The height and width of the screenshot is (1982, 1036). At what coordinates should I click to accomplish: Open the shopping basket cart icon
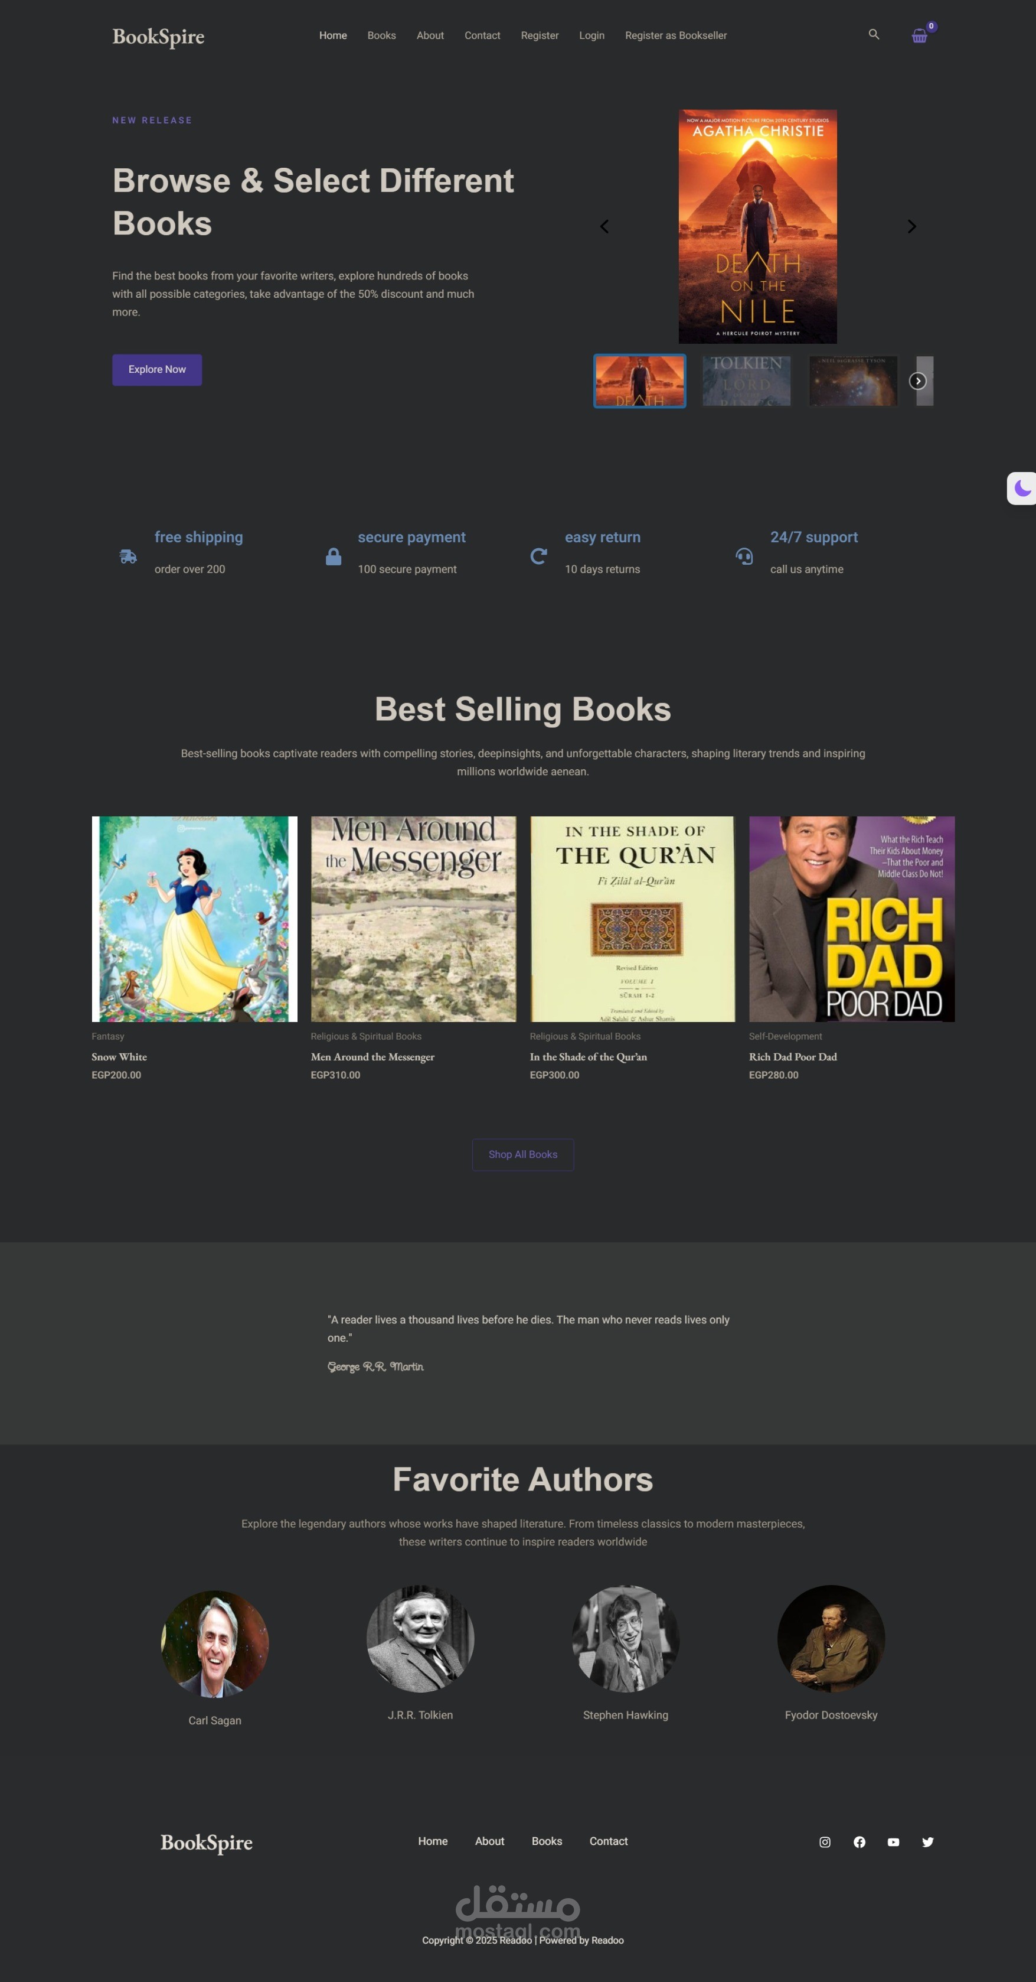pyautogui.click(x=919, y=35)
